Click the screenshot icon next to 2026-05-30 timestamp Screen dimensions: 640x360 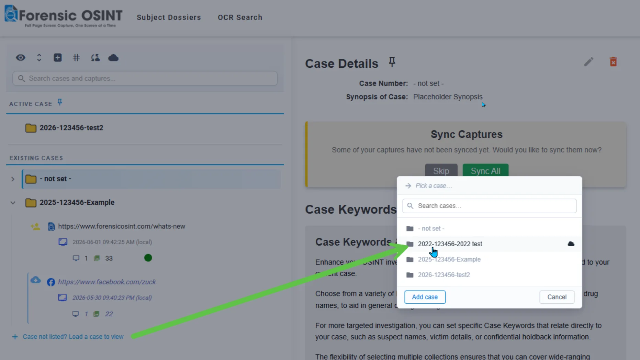(x=63, y=298)
